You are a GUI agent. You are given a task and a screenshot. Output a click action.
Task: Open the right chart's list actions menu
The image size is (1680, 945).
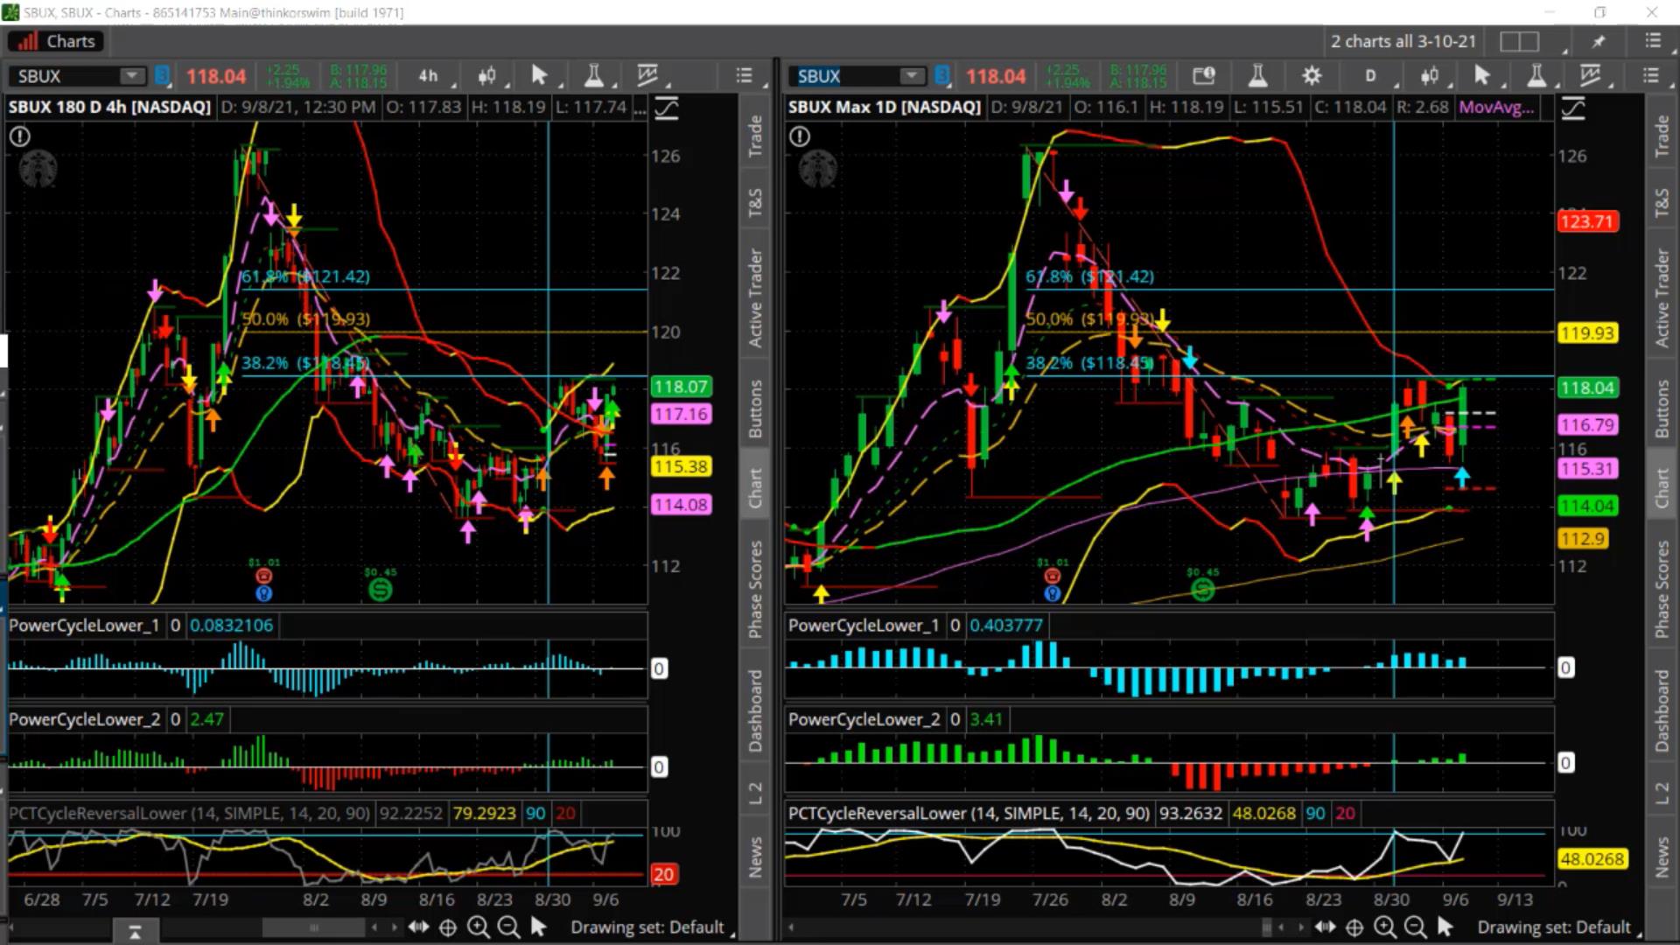point(1651,76)
